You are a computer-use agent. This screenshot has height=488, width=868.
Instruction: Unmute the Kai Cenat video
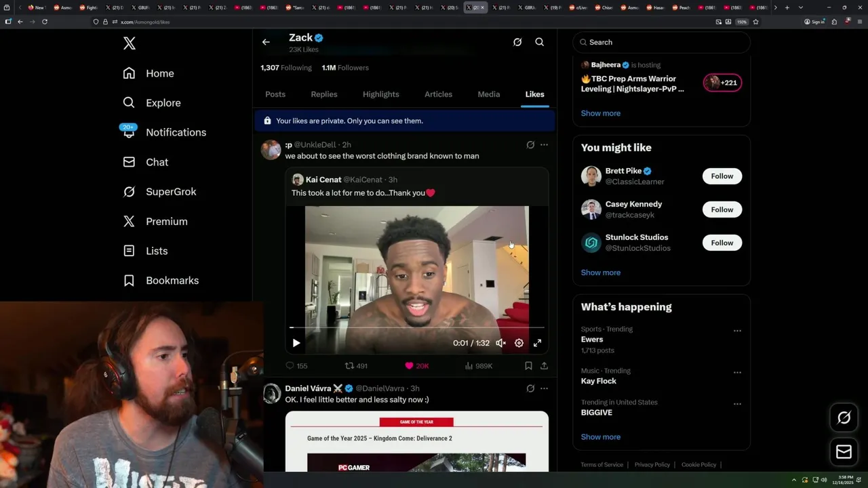click(x=500, y=343)
